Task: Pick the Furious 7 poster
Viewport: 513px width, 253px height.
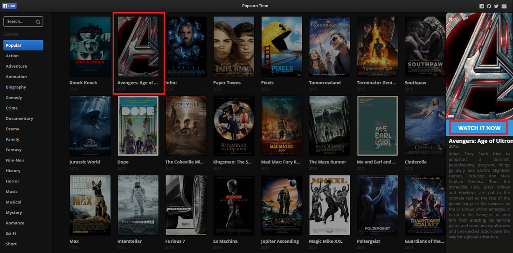Action: pyautogui.click(x=186, y=205)
